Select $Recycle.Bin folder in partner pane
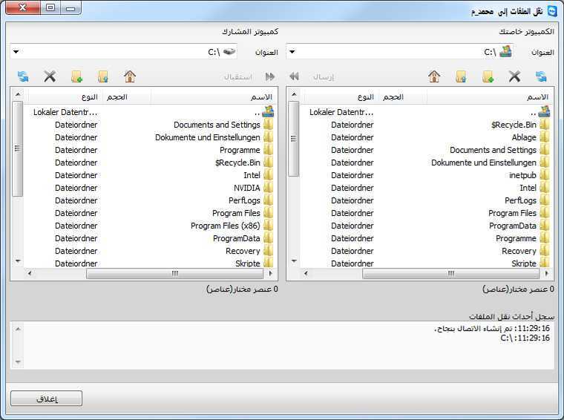The height and width of the screenshot is (420, 564). click(237, 163)
